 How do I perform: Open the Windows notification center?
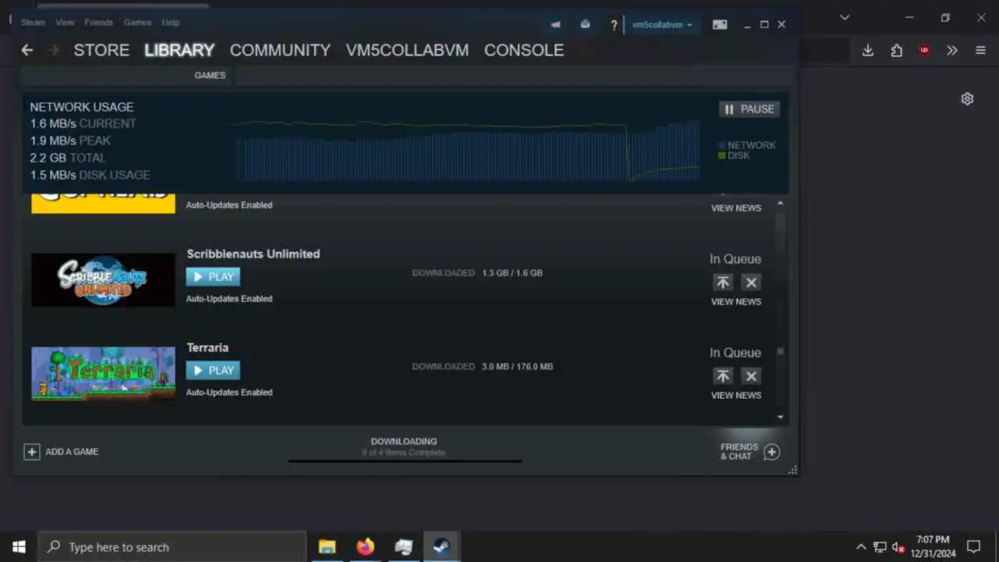(974, 547)
